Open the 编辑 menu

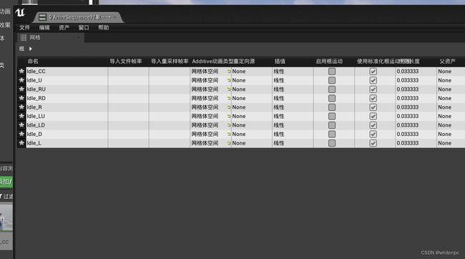click(x=44, y=28)
